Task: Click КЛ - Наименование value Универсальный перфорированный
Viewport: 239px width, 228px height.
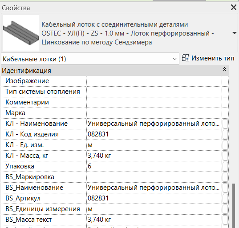Action: click(154, 124)
